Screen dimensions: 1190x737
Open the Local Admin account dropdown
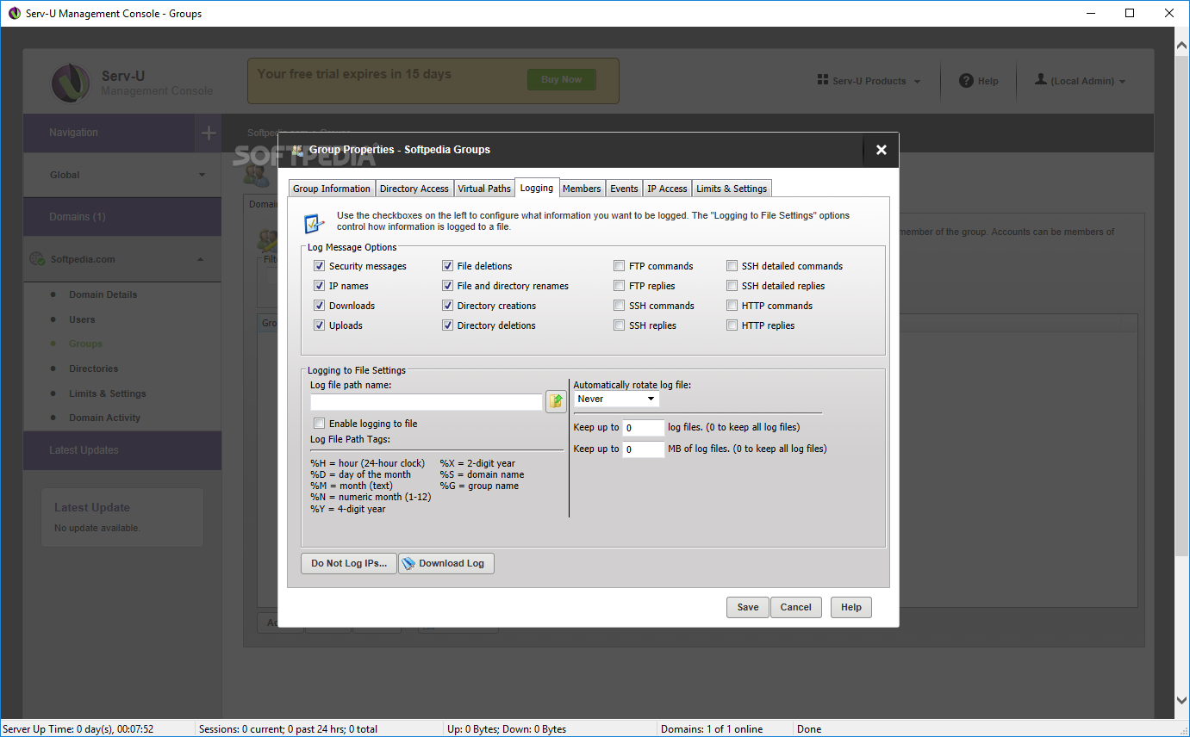[x=1081, y=81]
